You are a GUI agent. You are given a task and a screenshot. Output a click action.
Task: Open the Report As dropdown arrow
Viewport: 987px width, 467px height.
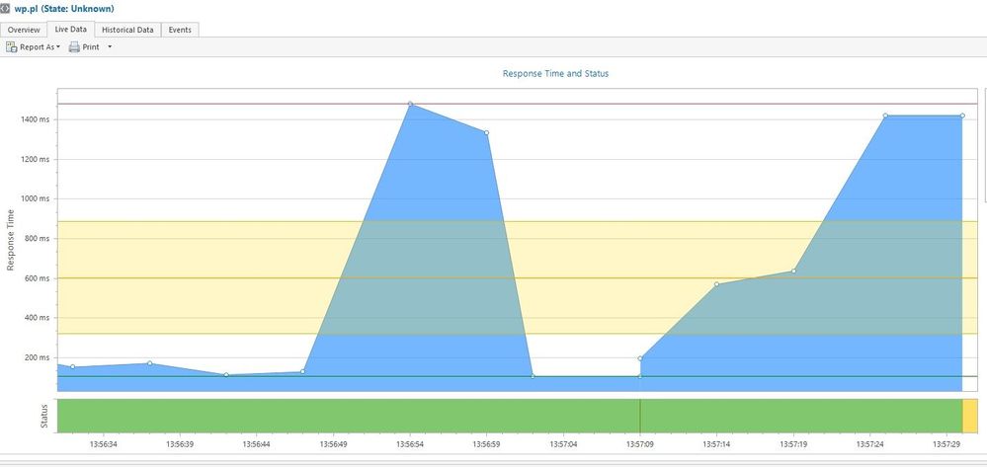pyautogui.click(x=57, y=47)
